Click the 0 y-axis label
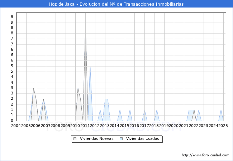Image resolution: width=233 pixels, height=161 pixels. click(12, 121)
